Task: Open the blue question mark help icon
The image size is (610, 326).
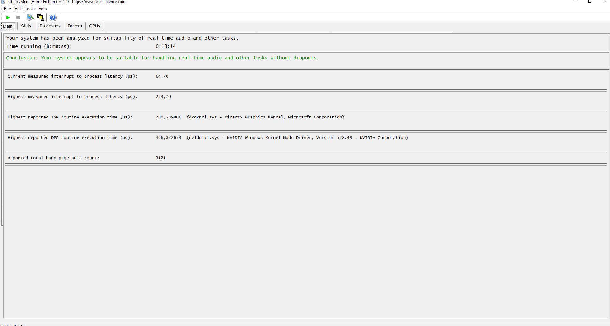Action: (53, 18)
